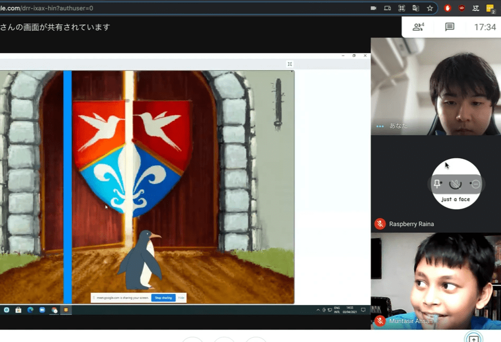Exit fullscreen in shared screen window
This screenshot has height=342, width=501.
pyautogui.click(x=290, y=64)
